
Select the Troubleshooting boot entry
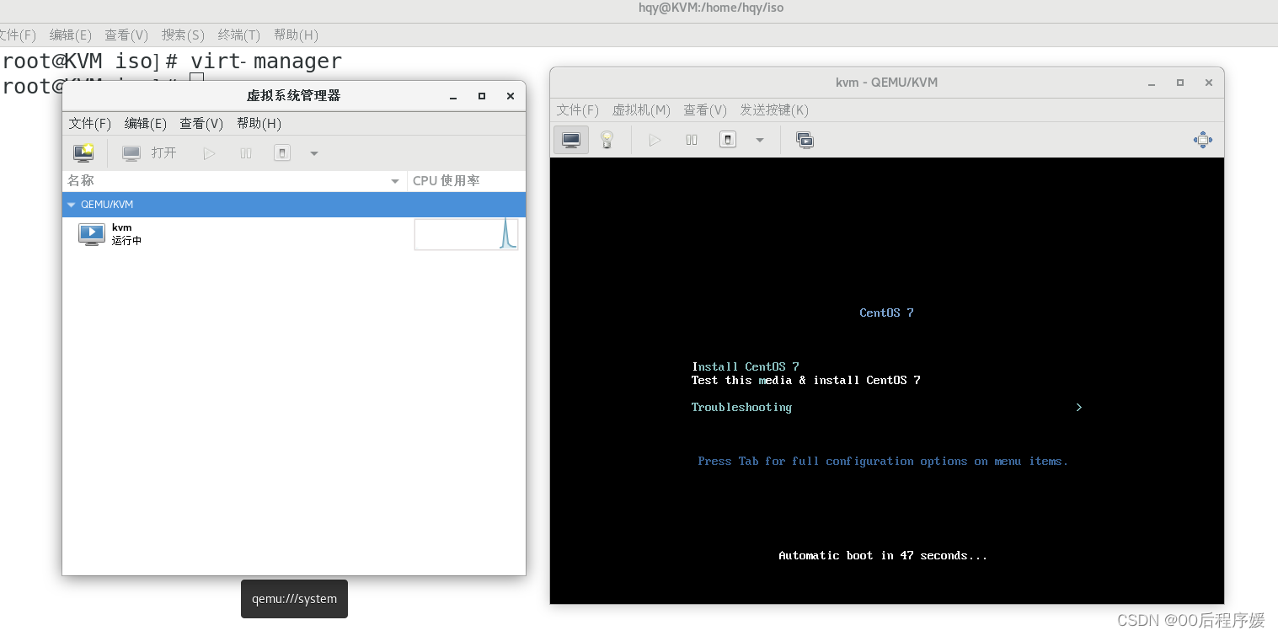741,407
